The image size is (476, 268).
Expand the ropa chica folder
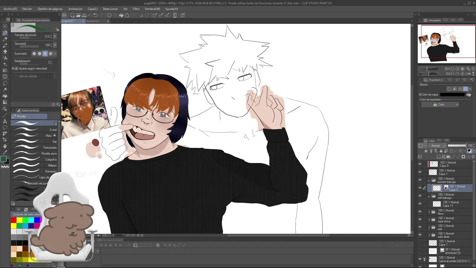pyautogui.click(x=429, y=220)
